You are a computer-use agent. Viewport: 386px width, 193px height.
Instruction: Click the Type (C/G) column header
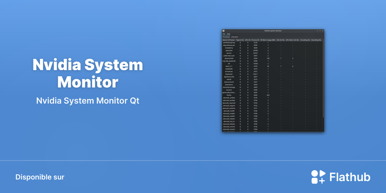pyautogui.click(x=240, y=40)
